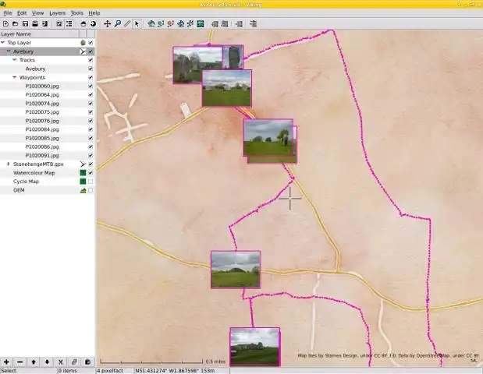Select the Ruler measuring tool
Image resolution: width=483 pixels, height=374 pixels.
pyautogui.click(x=127, y=23)
